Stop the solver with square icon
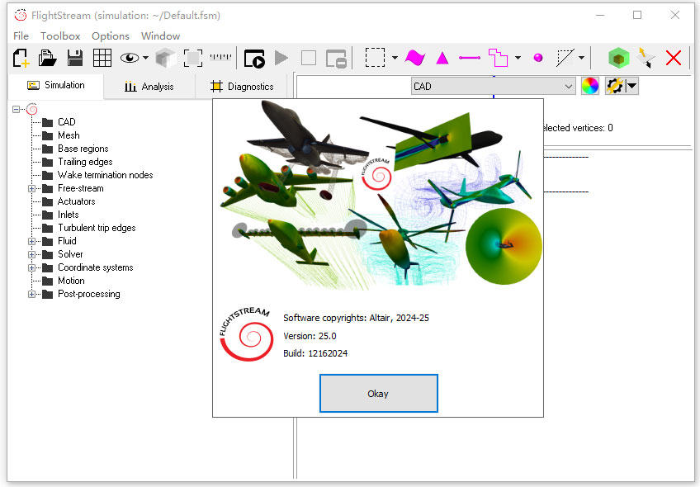Image resolution: width=700 pixels, height=487 pixels. tap(309, 58)
